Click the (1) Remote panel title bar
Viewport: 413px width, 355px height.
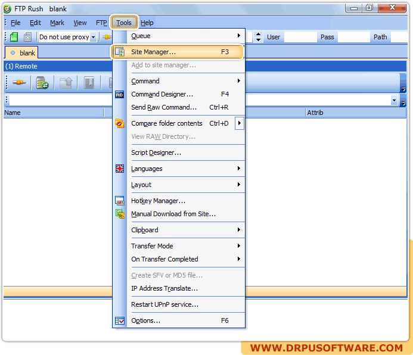(x=205, y=66)
